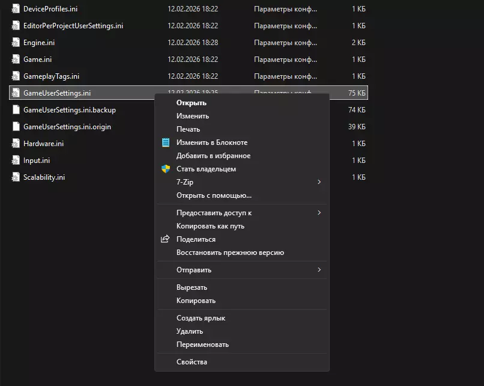Select Восстановить прежнюю версию
The width and height of the screenshot is (484, 386).
click(230, 253)
